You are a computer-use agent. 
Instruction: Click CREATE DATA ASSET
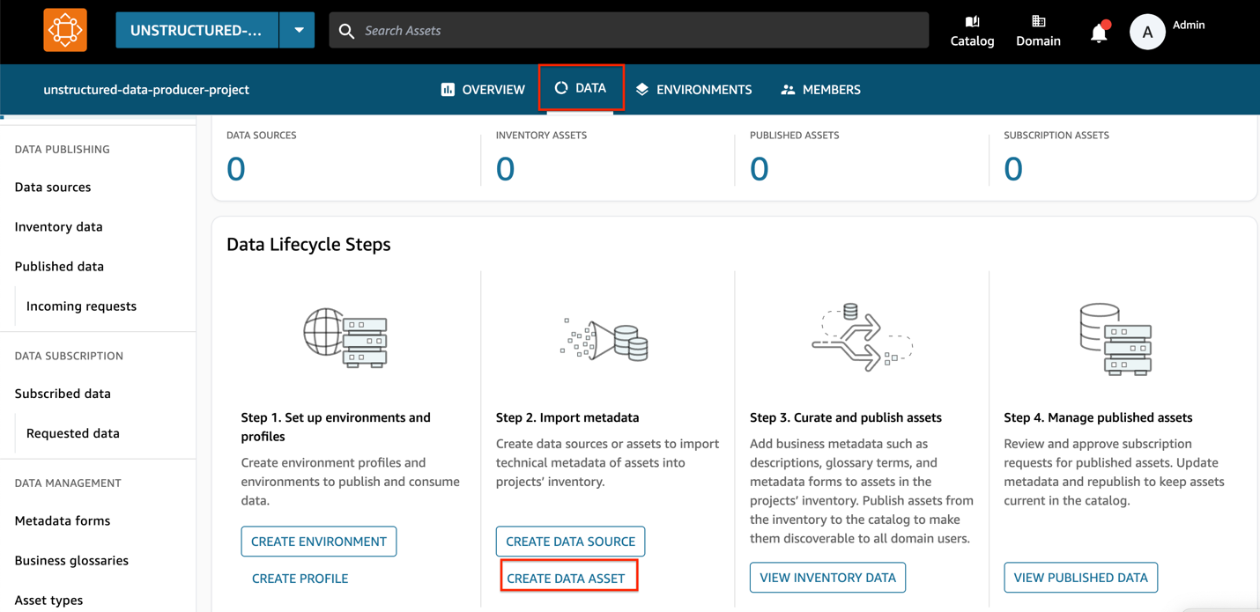pos(568,575)
